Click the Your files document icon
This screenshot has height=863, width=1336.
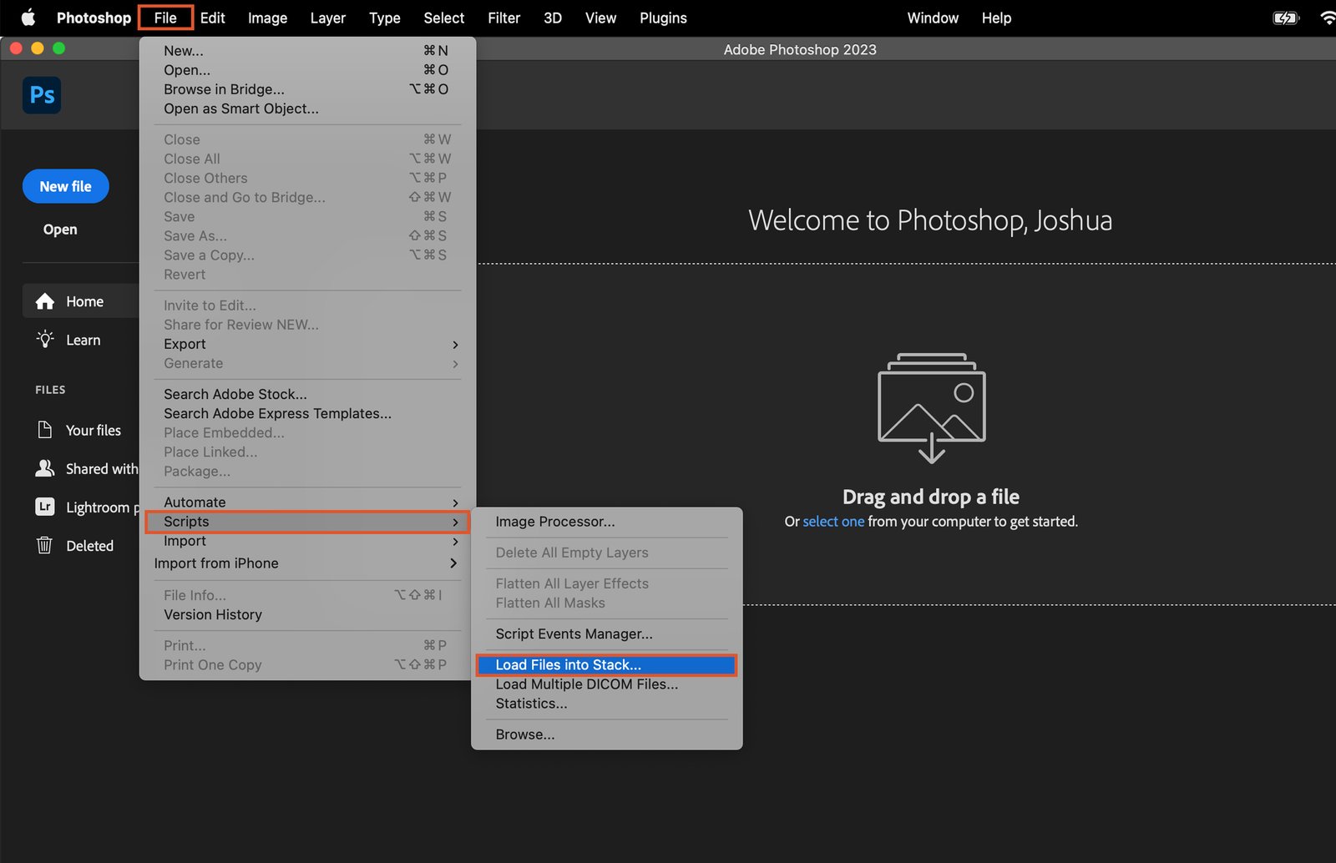tap(46, 429)
